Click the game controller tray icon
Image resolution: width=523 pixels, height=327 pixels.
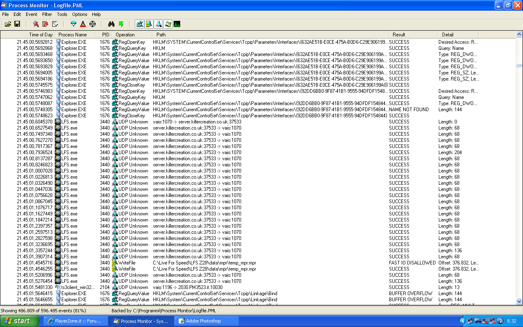pyautogui.click(x=478, y=321)
